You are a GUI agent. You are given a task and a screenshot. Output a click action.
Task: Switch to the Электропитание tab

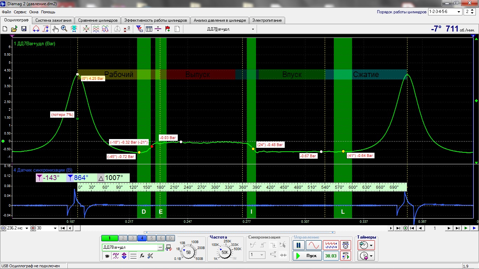coord(267,20)
